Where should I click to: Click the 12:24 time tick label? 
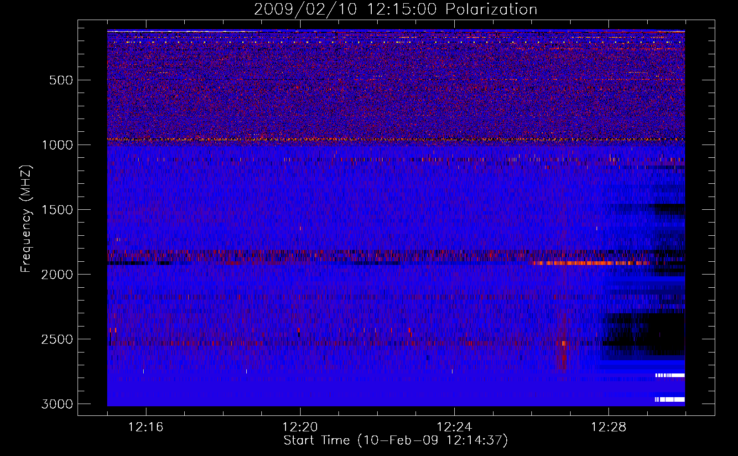(454, 427)
